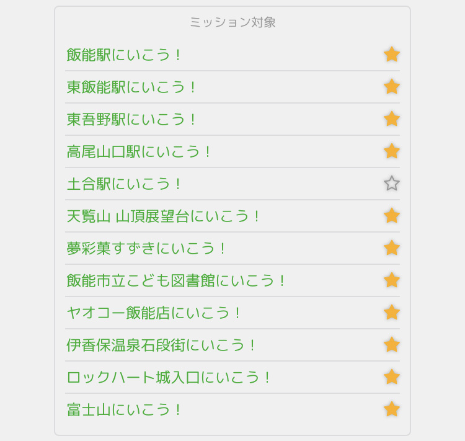Click the empty grey star for 土合駅にいこう！

click(392, 184)
